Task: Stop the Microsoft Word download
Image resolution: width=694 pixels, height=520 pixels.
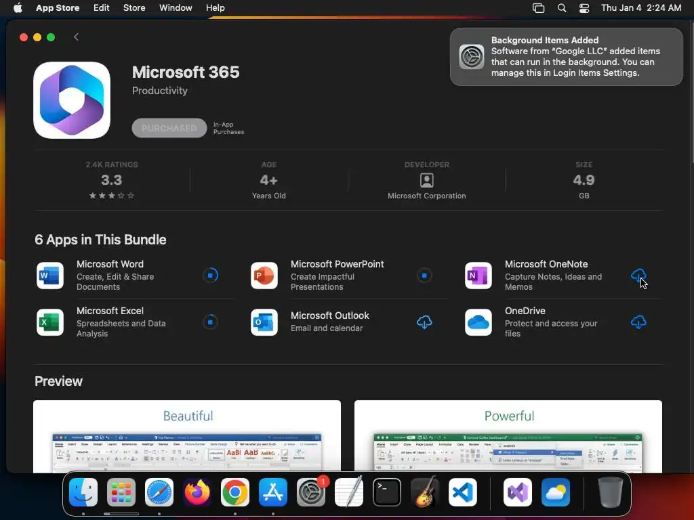Action: [x=210, y=276]
